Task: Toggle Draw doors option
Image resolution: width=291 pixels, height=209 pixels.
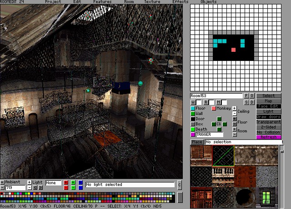Action: pos(269,117)
